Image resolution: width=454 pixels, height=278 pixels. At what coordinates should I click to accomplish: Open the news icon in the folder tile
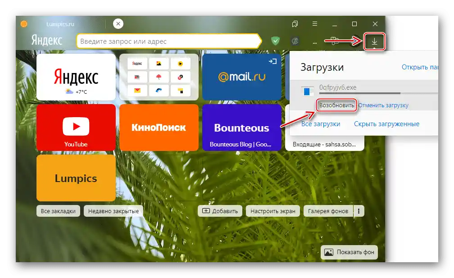pos(137,77)
